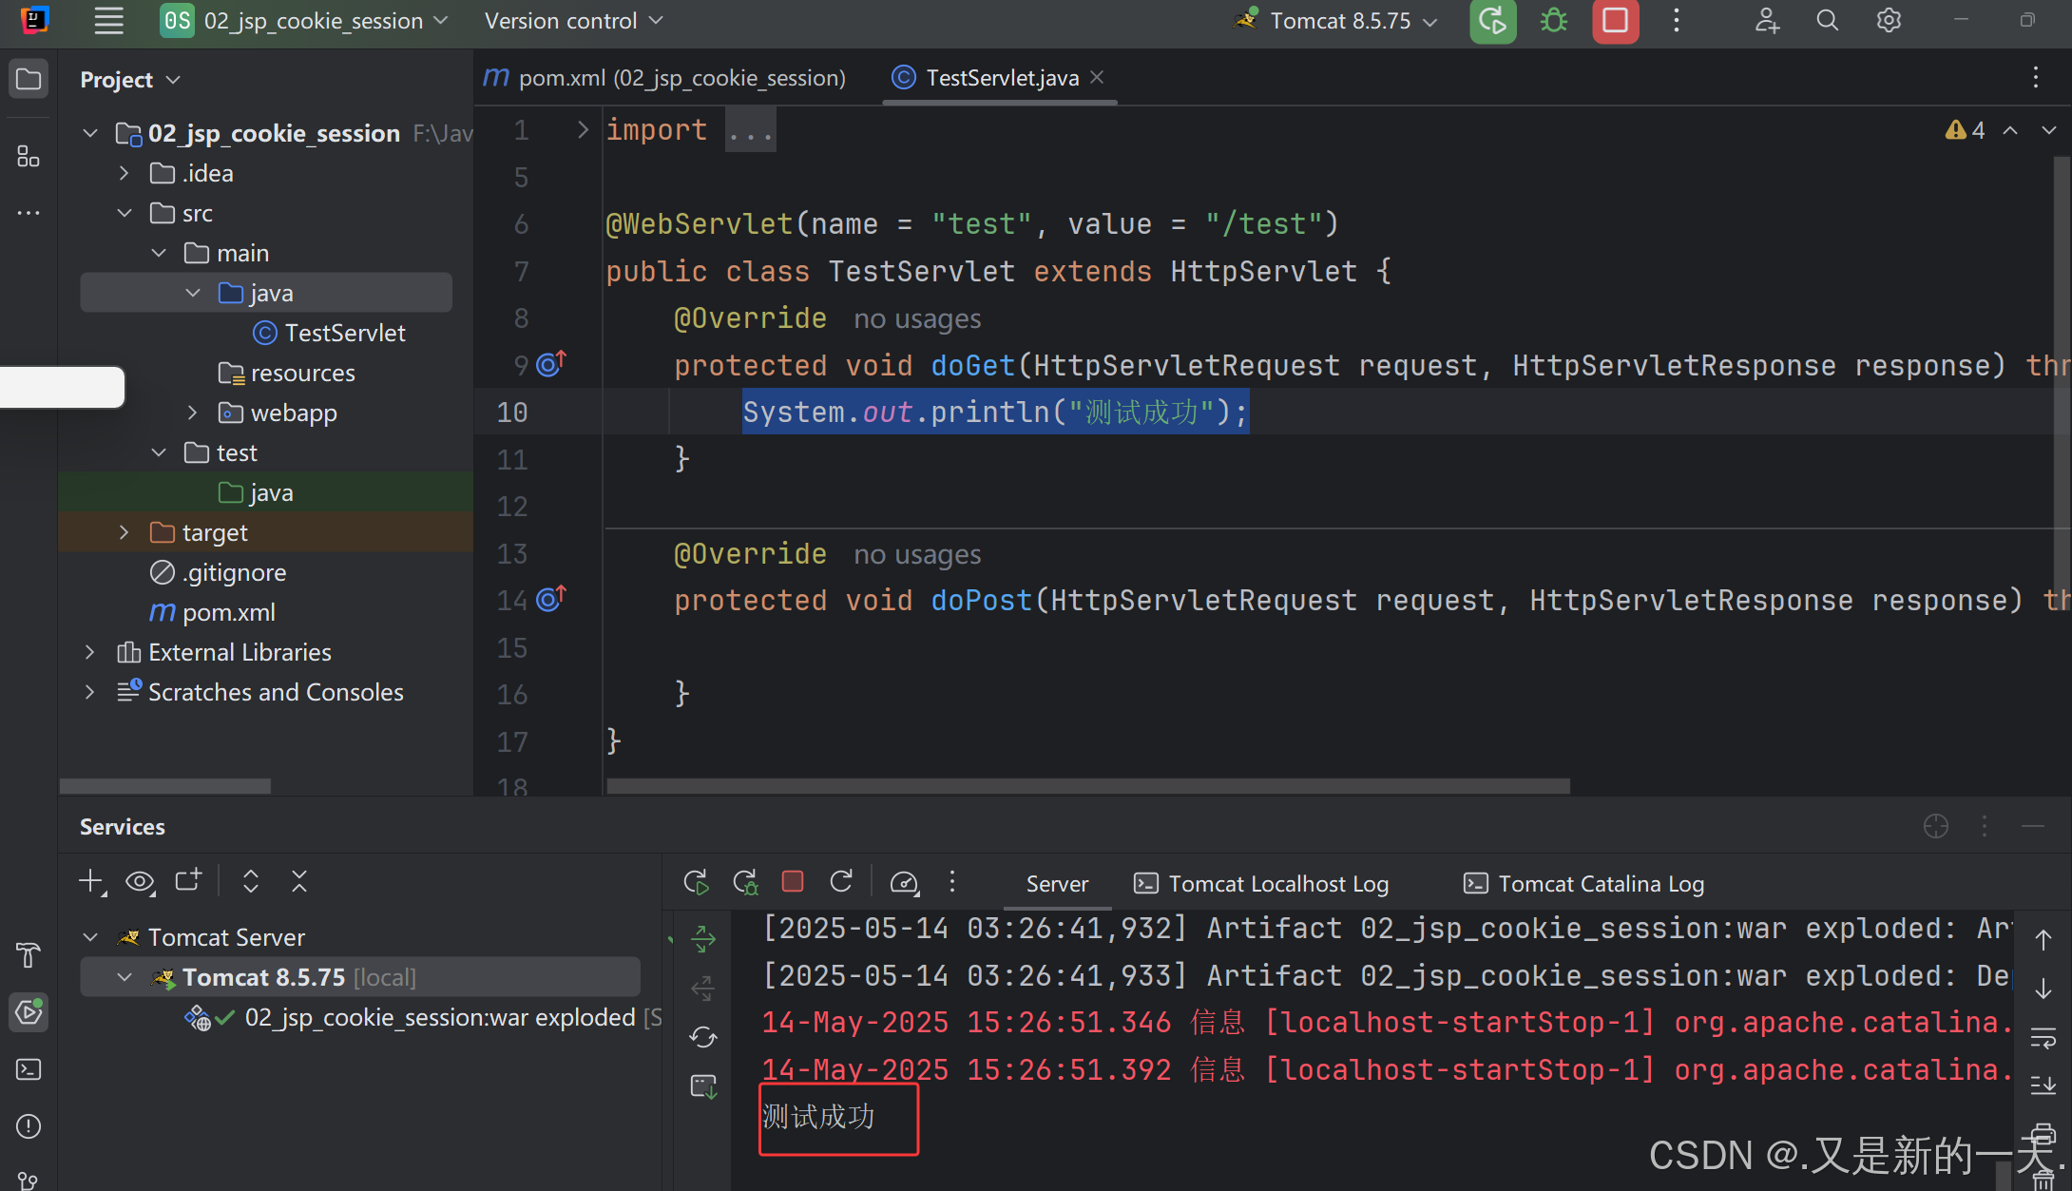Toggle soft-wrap in the console output
The height and width of the screenshot is (1191, 2072).
2043,1038
